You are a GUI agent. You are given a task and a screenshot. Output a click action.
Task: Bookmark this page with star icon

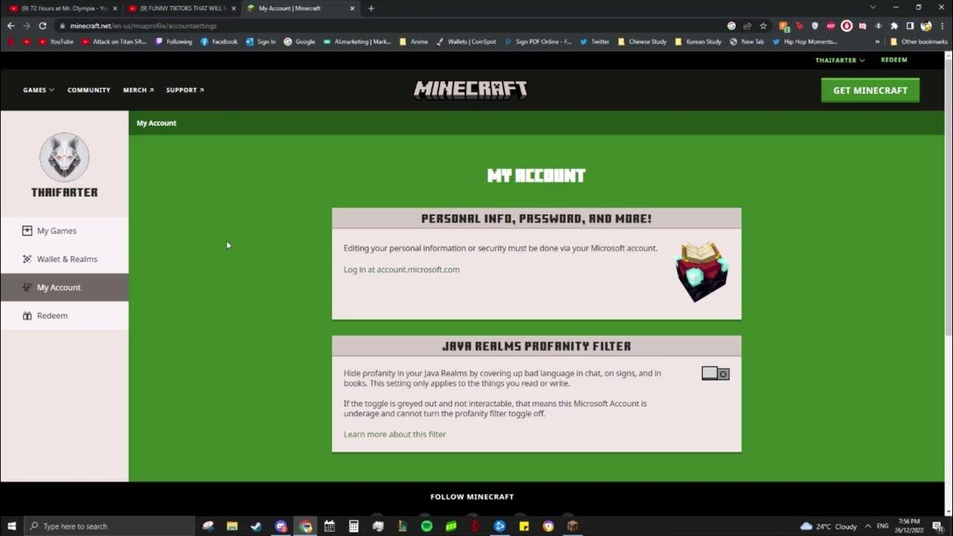point(763,25)
